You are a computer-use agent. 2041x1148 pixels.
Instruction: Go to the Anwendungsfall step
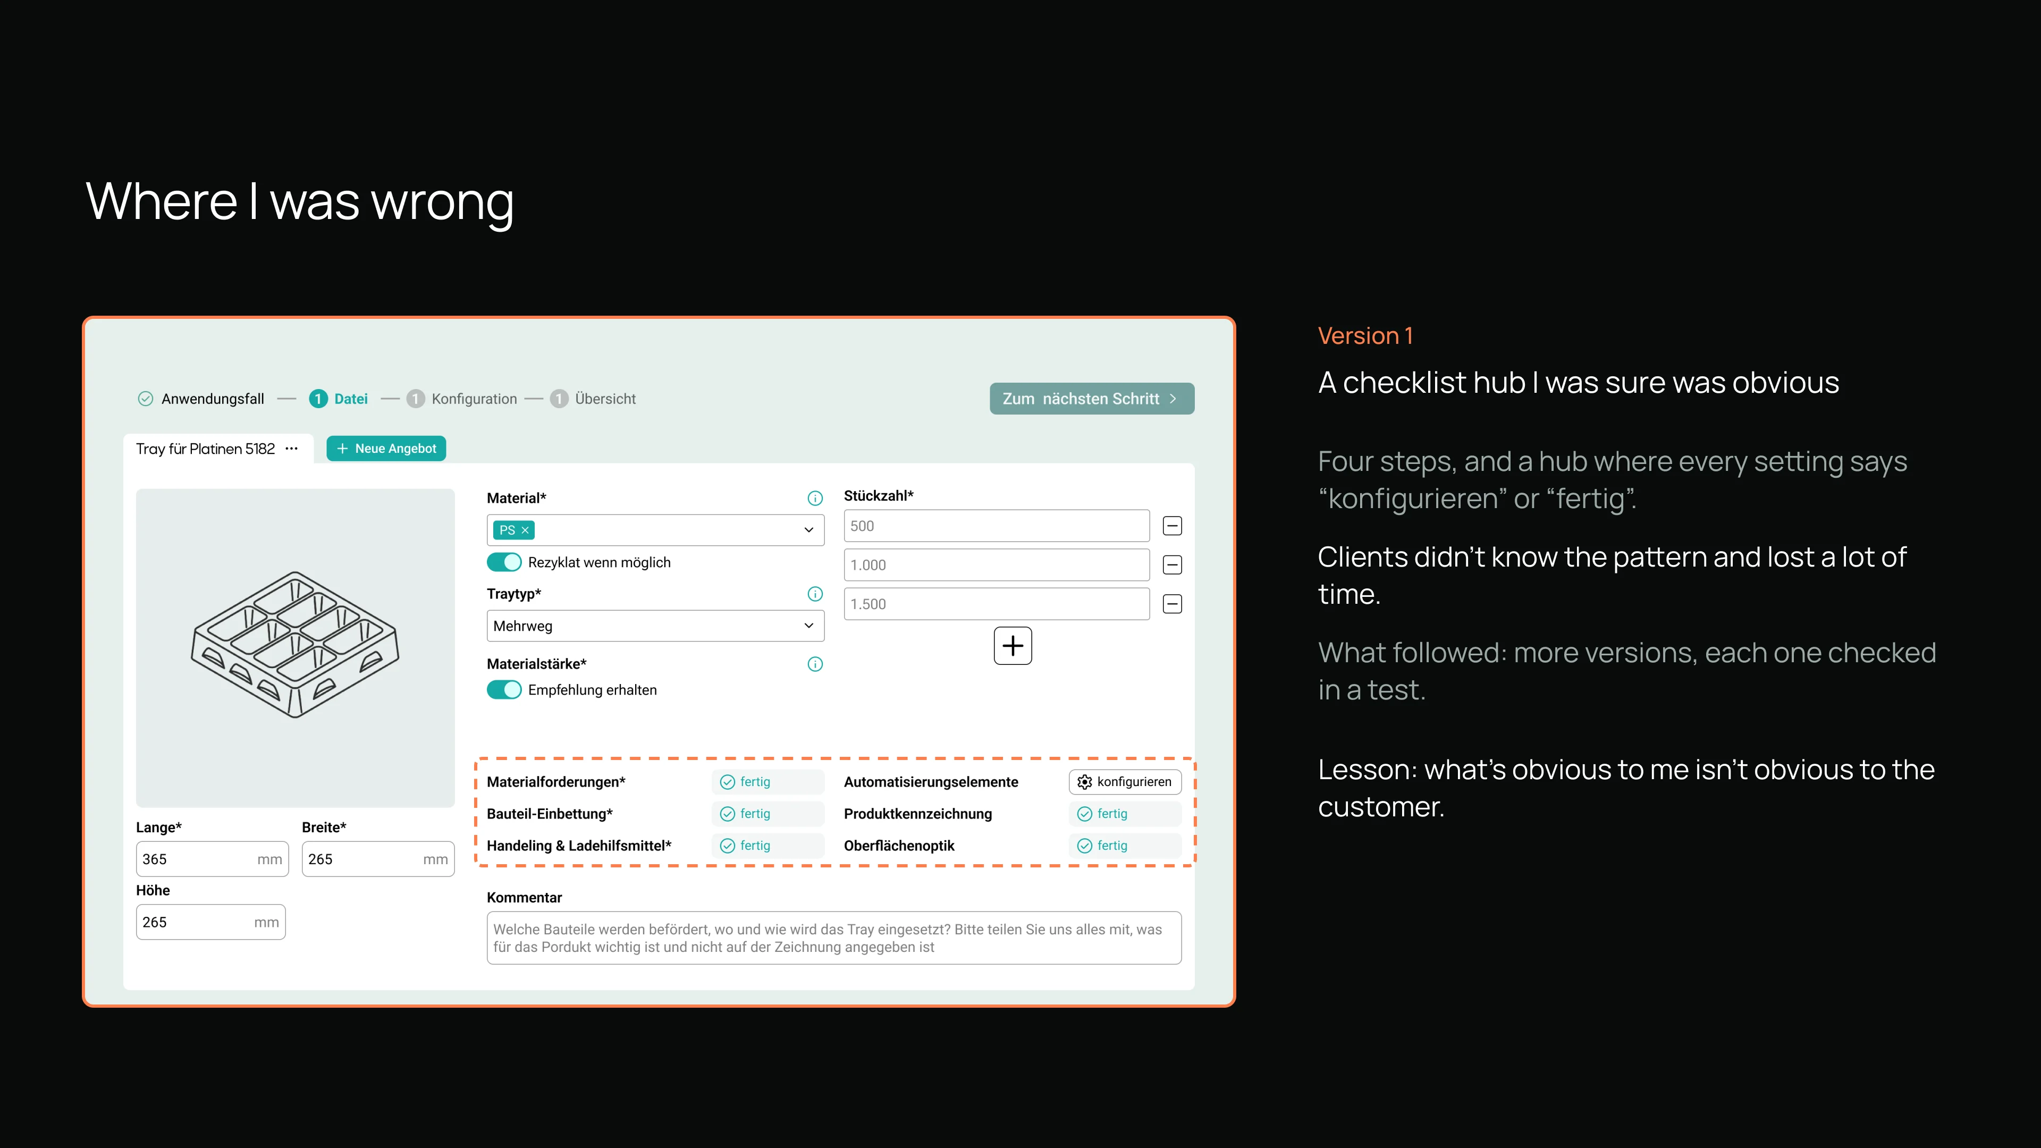coord(201,399)
